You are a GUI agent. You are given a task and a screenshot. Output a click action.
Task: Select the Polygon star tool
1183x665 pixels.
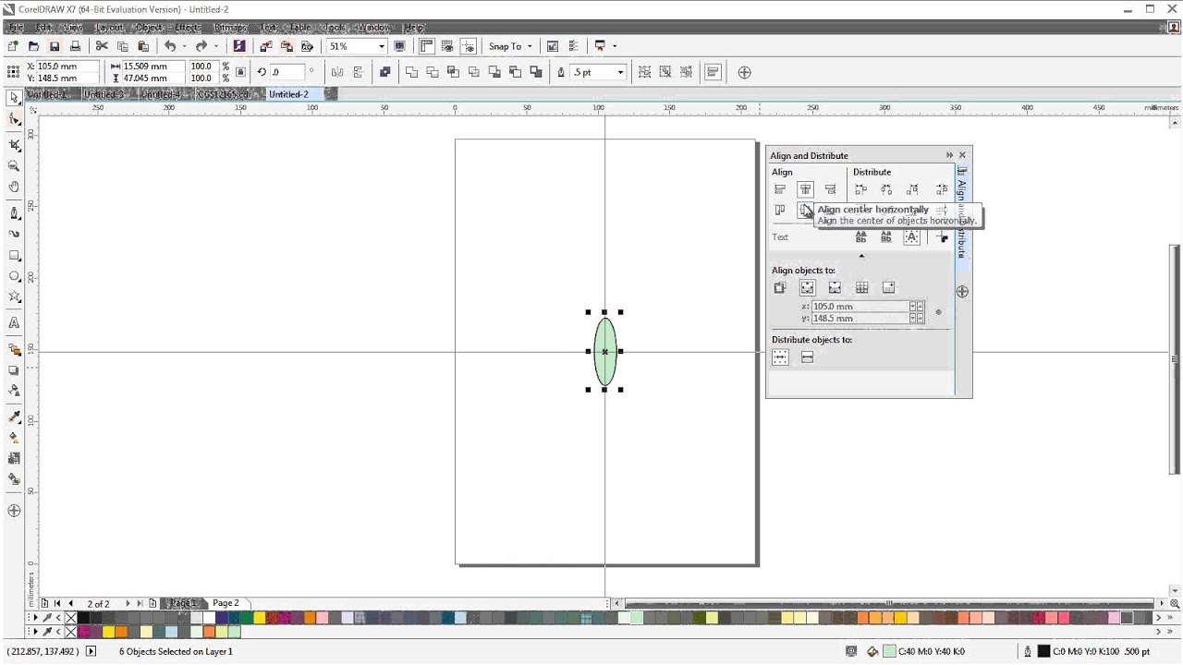click(14, 297)
